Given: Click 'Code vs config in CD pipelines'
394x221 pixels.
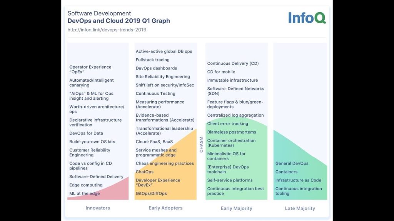Looking at the screenshot, I should 90,166.
